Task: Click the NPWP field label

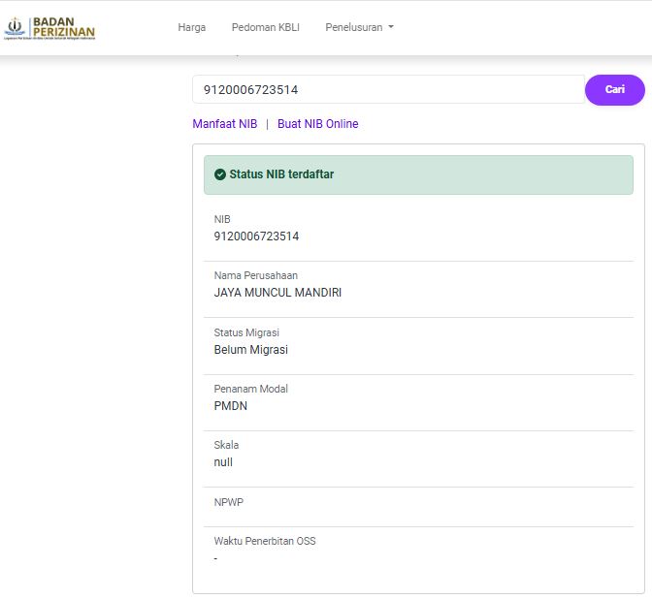Action: (x=227, y=502)
